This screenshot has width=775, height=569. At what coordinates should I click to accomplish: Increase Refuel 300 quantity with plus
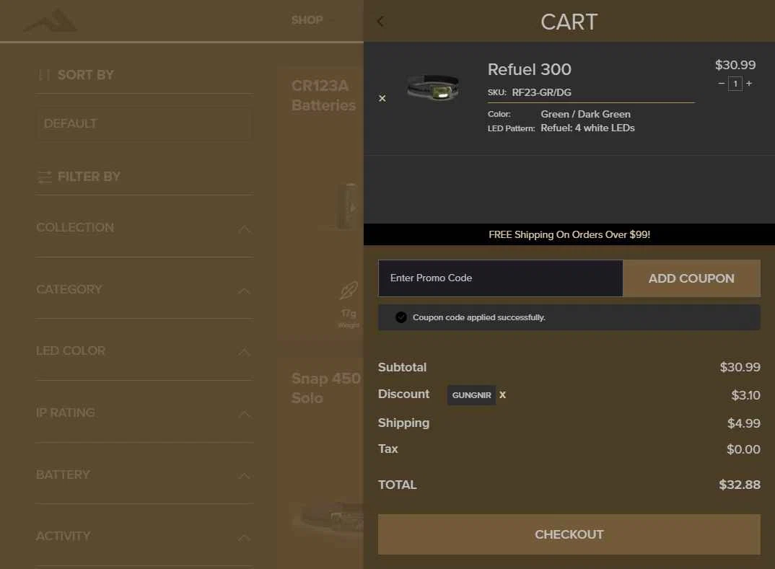pyautogui.click(x=749, y=84)
